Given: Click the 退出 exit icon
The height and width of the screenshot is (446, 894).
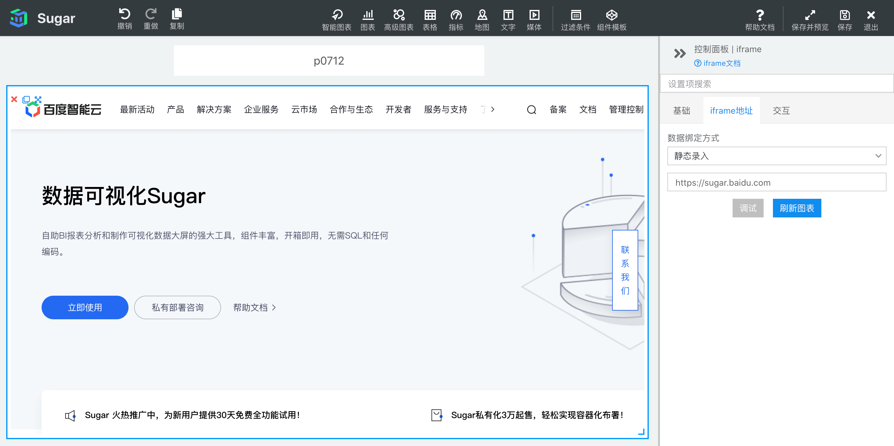Looking at the screenshot, I should pyautogui.click(x=870, y=20).
